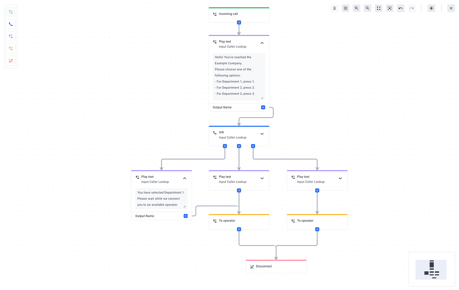459x290 pixels.
Task: Select the purple Play text node tool
Action: point(10,36)
